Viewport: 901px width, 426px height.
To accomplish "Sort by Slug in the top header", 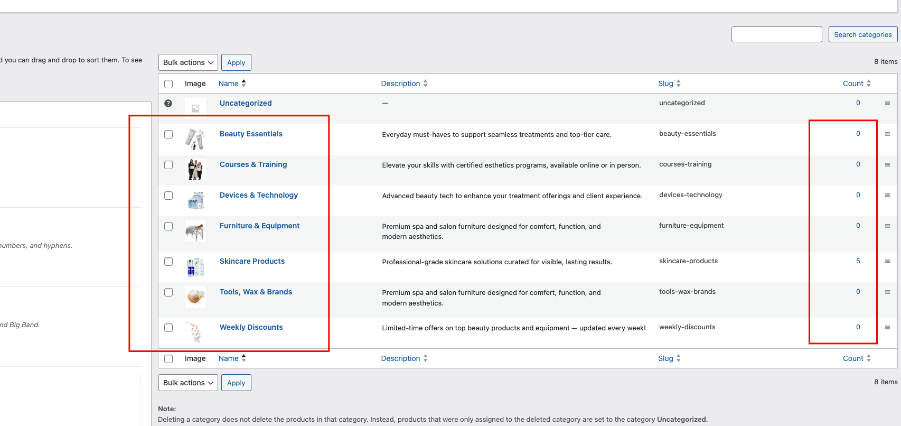I will [669, 84].
